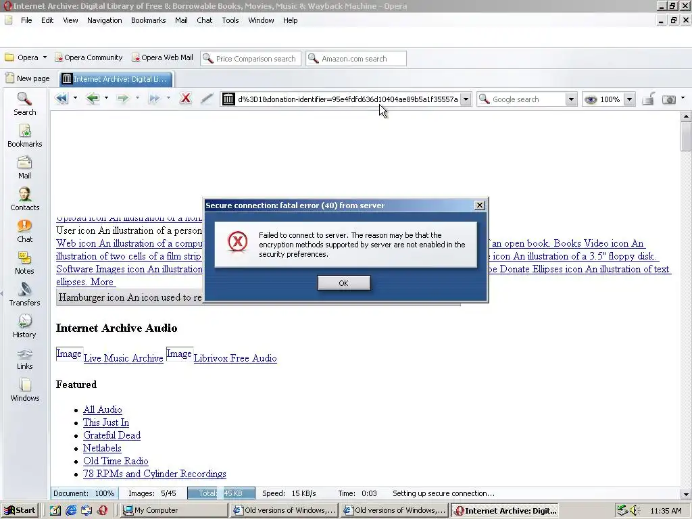Viewport: 692px width, 519px height.
Task: Open the Search panel in sidebar
Action: pyautogui.click(x=25, y=103)
